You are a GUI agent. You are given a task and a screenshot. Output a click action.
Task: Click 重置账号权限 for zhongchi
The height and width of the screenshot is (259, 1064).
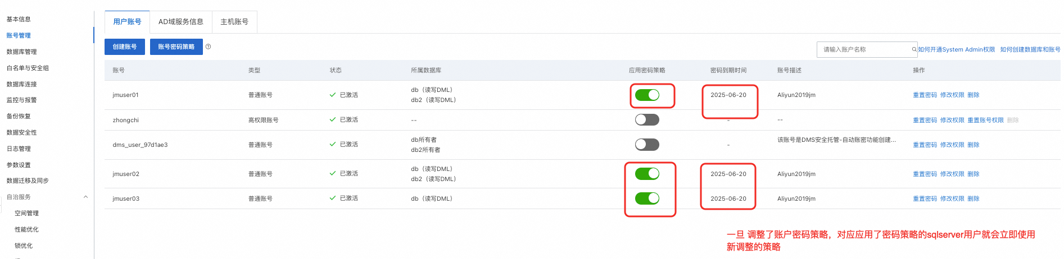tap(985, 120)
